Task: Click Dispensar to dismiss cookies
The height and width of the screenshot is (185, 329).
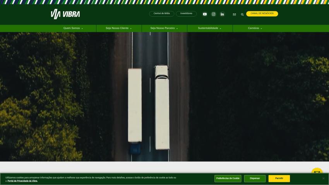Action: click(x=255, y=178)
